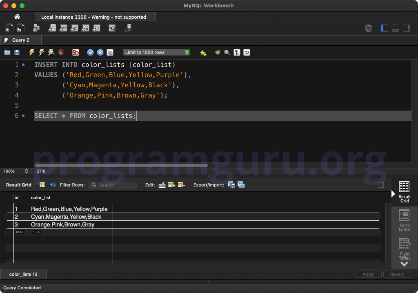This screenshot has height=293, width=418.
Task: Toggle word wrapping in editor
Action: coord(247,52)
